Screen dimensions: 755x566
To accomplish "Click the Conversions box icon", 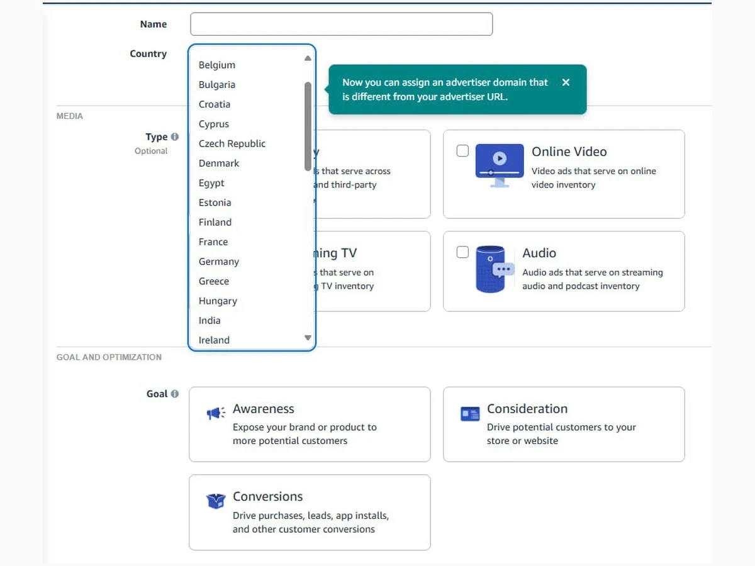I will coord(216,501).
